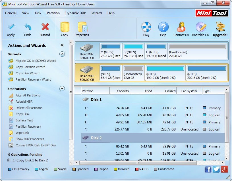Image resolution: width=232 pixels, height=181 pixels.
Task: Open the View menu
Action: point(26,13)
